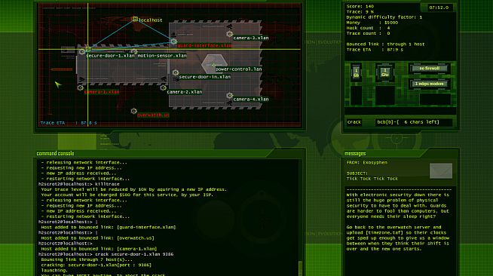Click 'Your account will be charged $500' line
The width and height of the screenshot is (493, 276).
pyautogui.click(x=127, y=195)
